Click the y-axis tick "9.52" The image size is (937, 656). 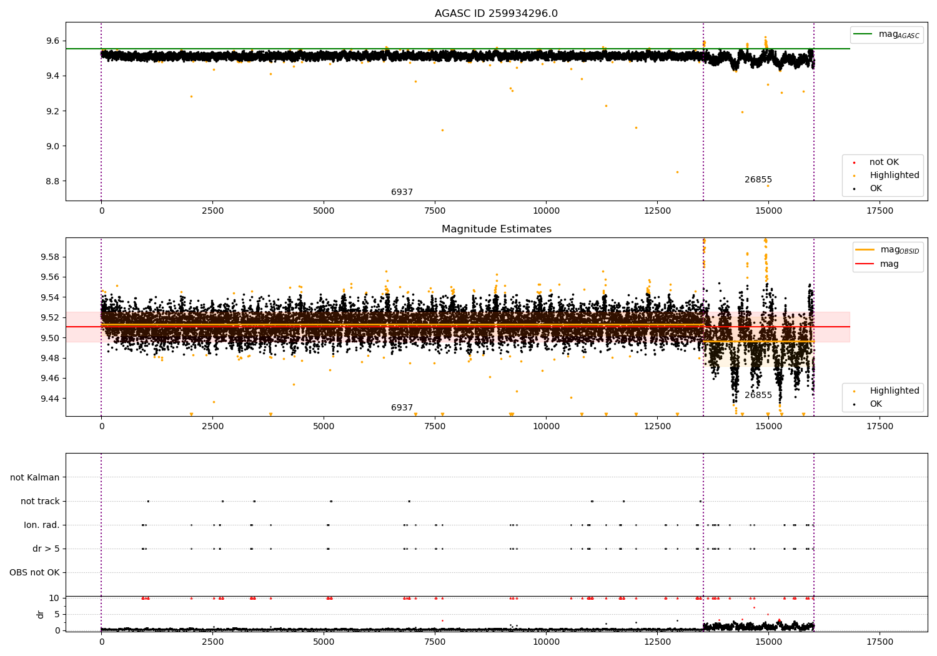click(50, 318)
